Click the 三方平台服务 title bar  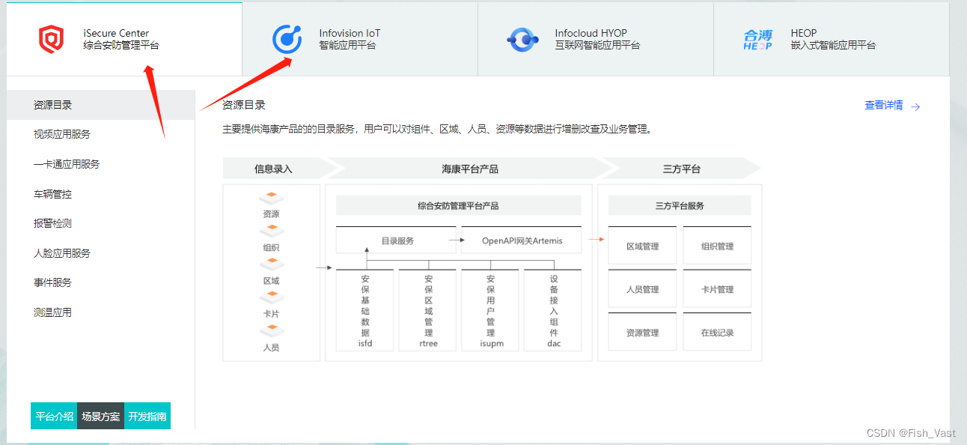[680, 205]
